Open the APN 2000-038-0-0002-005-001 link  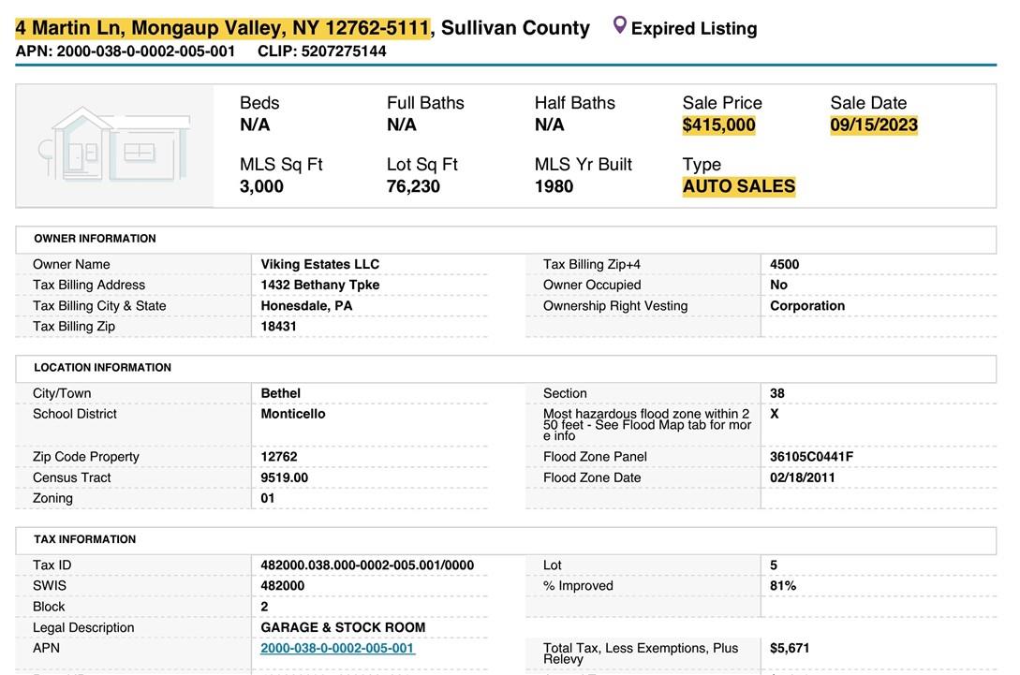coord(337,648)
